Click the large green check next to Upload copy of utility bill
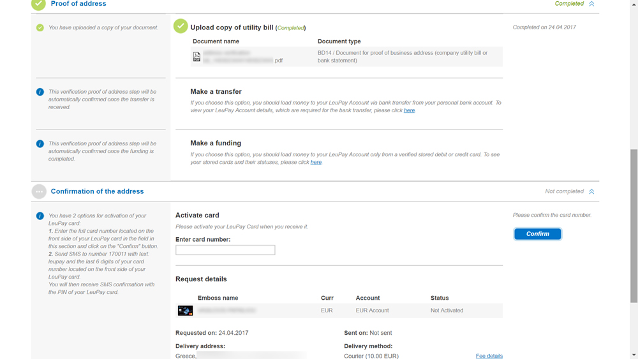This screenshot has width=638, height=359. 181,26
